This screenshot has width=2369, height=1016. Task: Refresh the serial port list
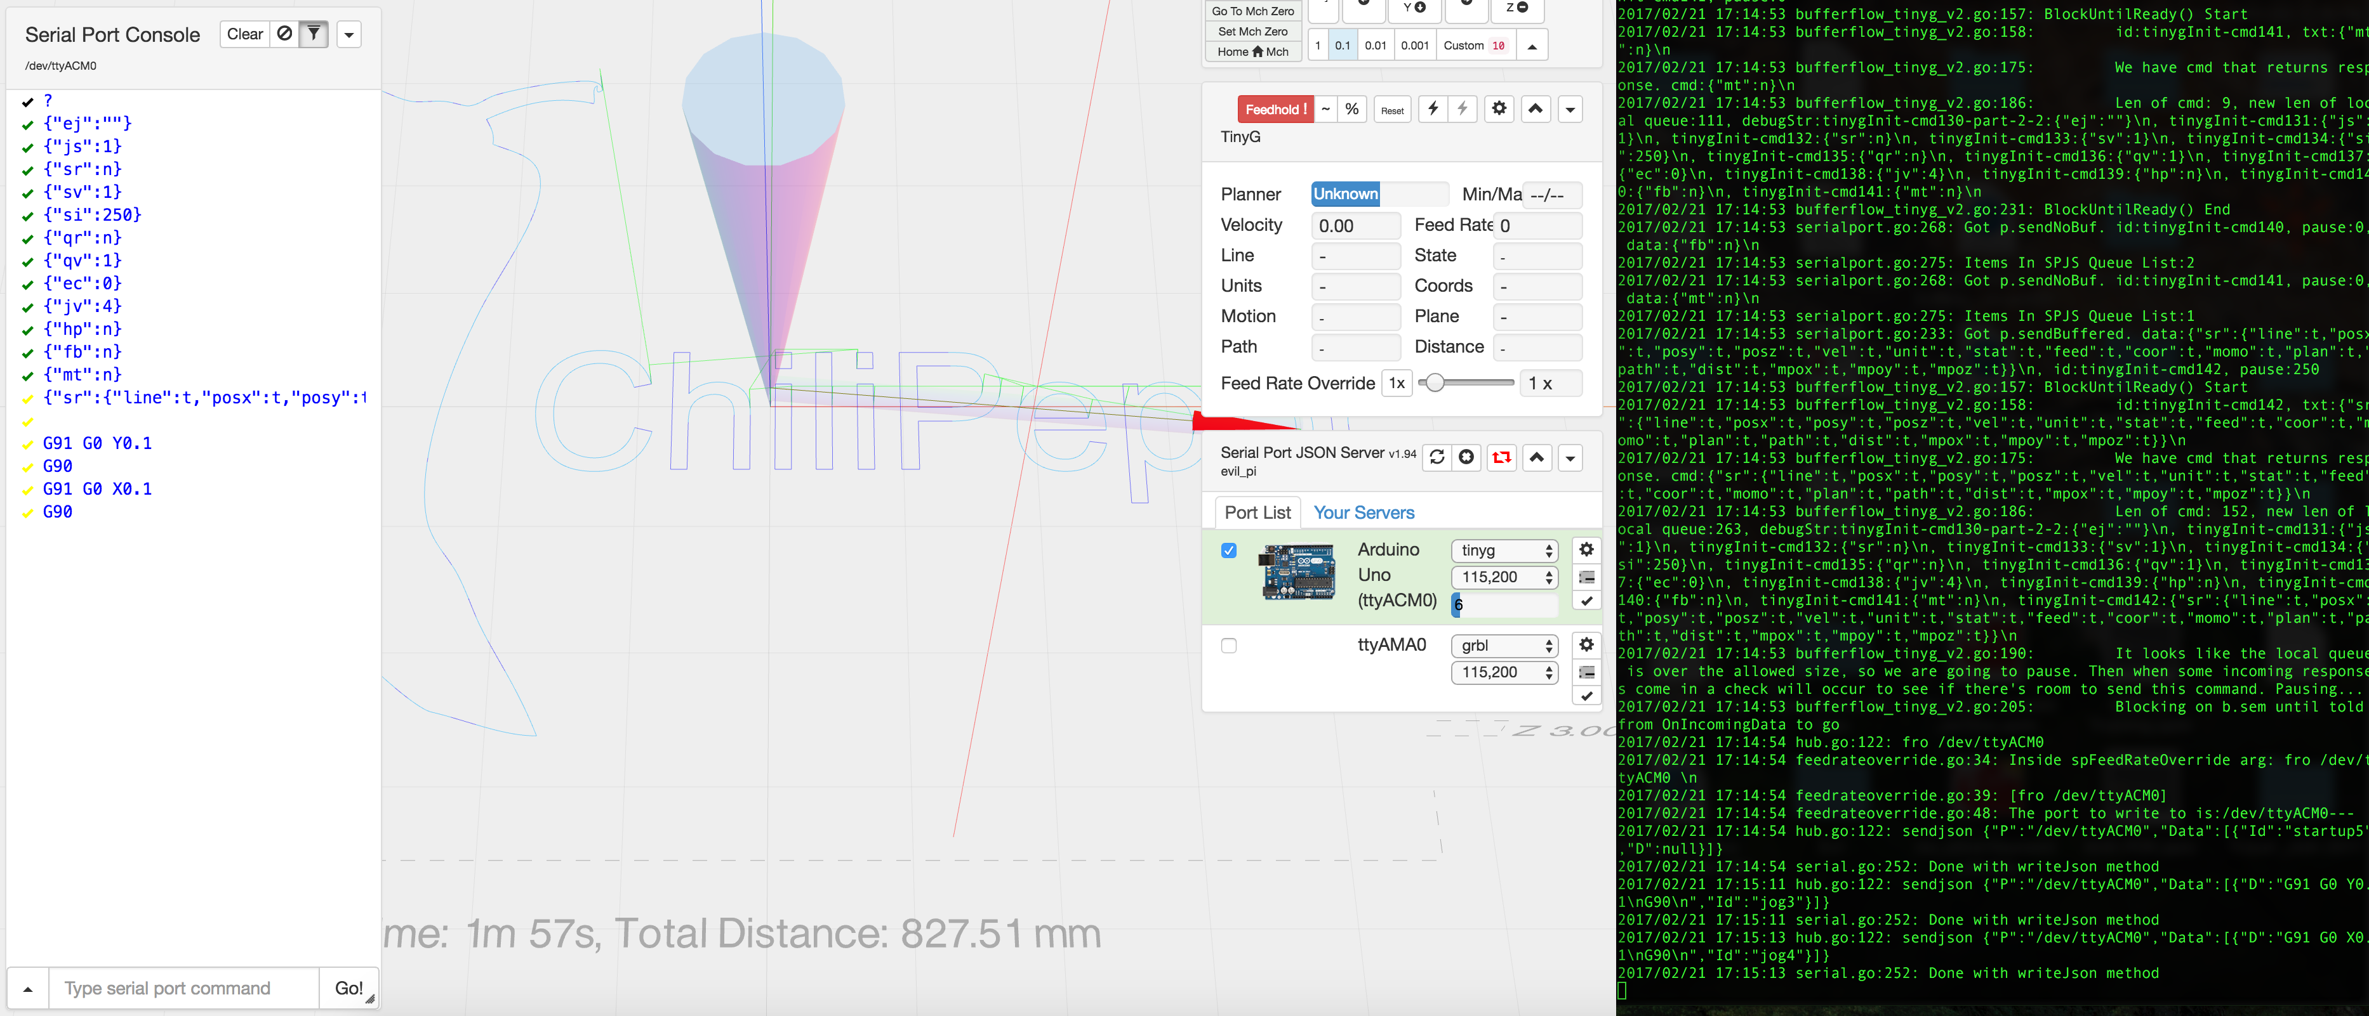1437,457
